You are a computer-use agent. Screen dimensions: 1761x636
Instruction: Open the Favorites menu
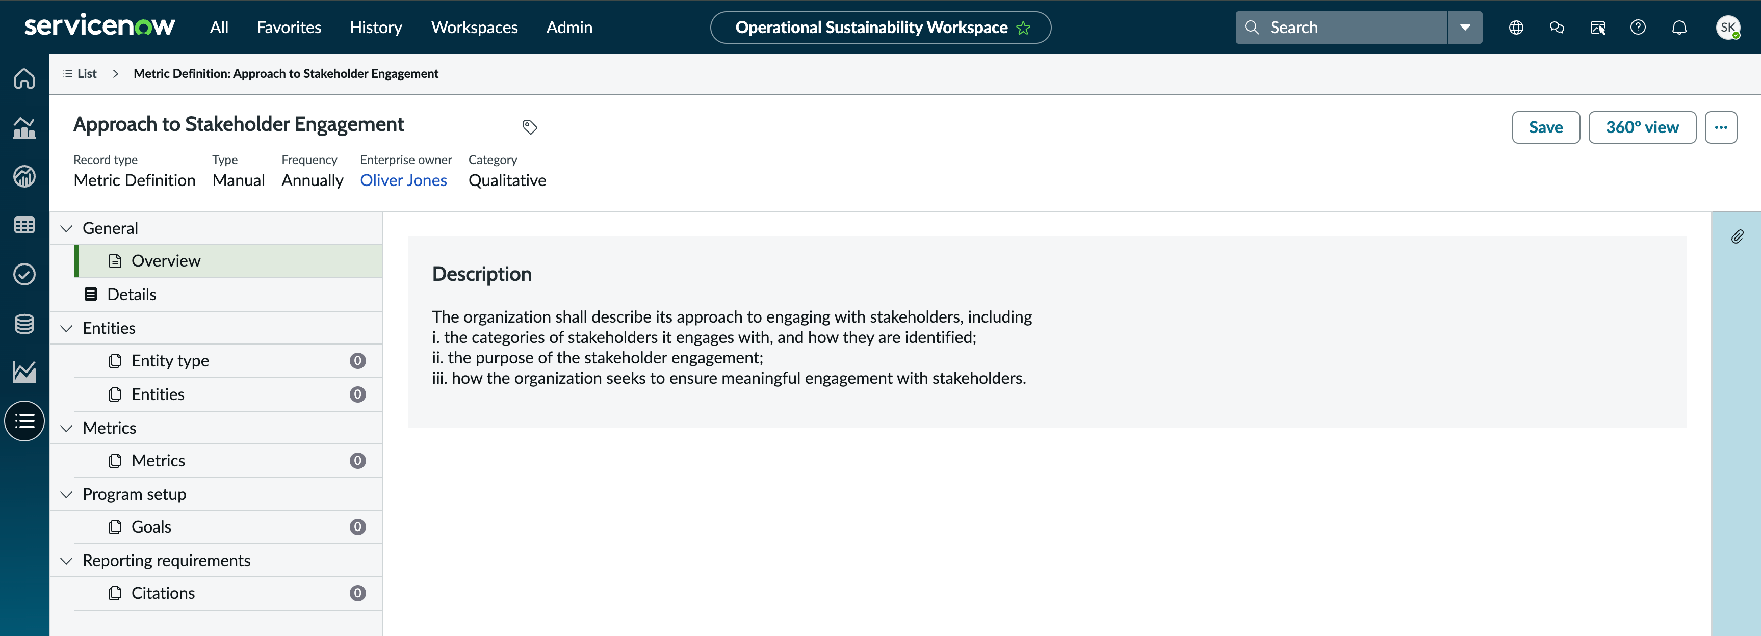click(x=289, y=28)
